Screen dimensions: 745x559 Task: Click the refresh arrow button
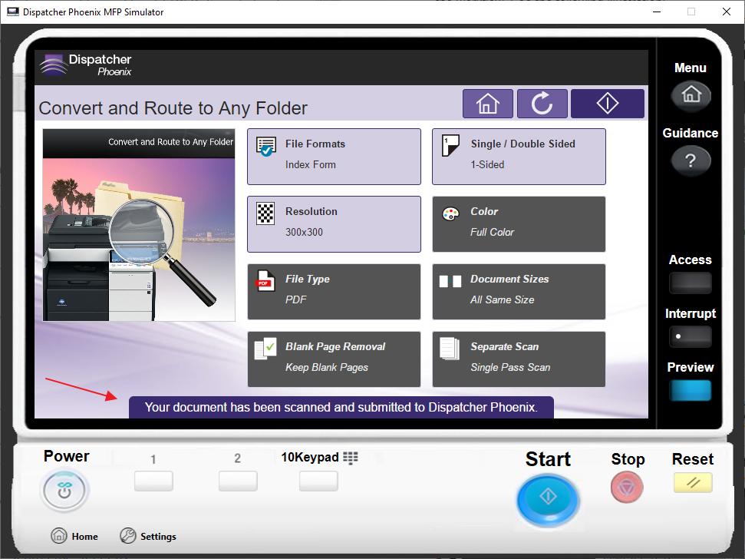tap(542, 104)
